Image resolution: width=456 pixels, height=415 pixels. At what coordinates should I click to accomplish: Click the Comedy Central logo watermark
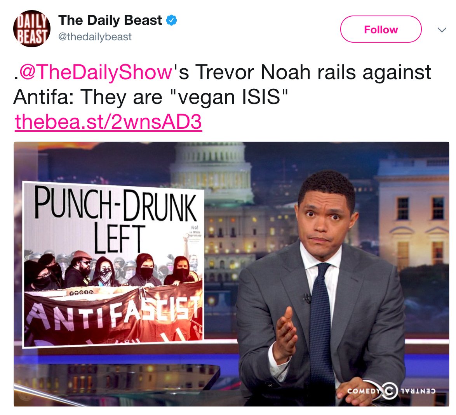392,390
